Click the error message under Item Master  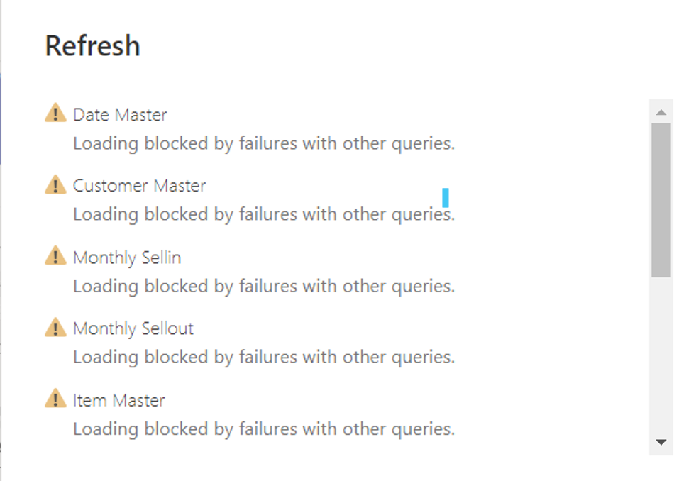[x=264, y=429]
